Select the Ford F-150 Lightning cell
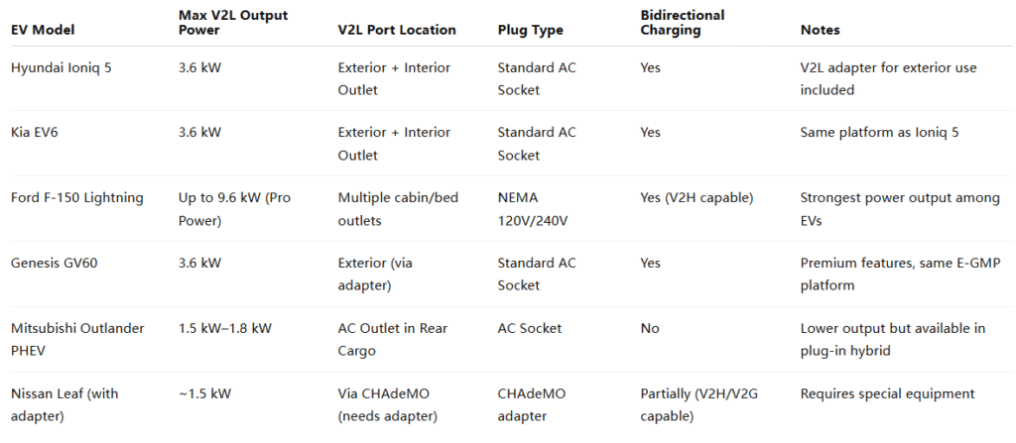This screenshot has height=443, width=1016. tap(77, 197)
